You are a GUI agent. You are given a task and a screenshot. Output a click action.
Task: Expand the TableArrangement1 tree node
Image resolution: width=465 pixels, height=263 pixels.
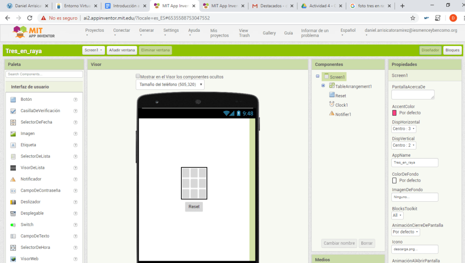tap(323, 86)
